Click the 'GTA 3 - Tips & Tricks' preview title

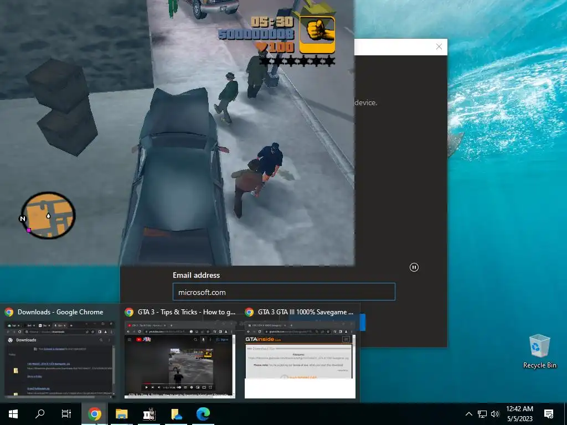(187, 312)
